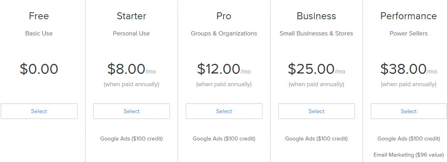
Task: Click Small Businesses & Stores subtitle
Action: [316, 33]
